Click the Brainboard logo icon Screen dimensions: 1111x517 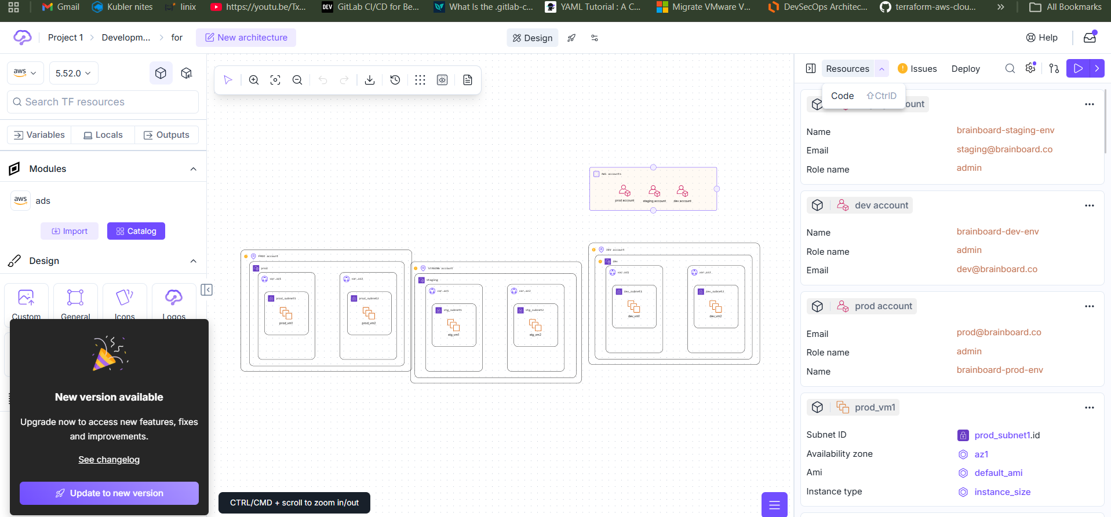pyautogui.click(x=23, y=38)
